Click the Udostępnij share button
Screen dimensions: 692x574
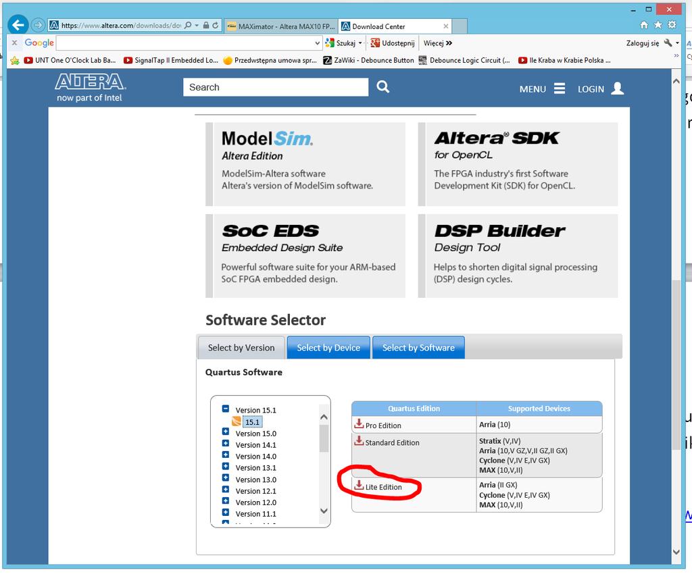tap(393, 43)
